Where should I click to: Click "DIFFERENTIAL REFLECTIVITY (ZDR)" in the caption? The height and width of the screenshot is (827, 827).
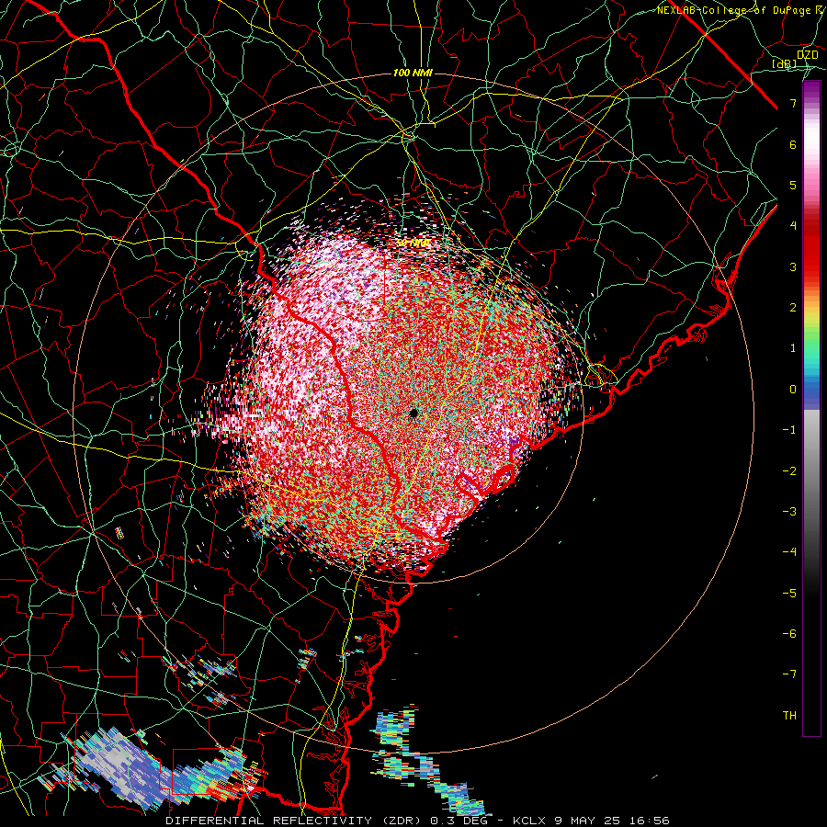pyautogui.click(x=295, y=821)
